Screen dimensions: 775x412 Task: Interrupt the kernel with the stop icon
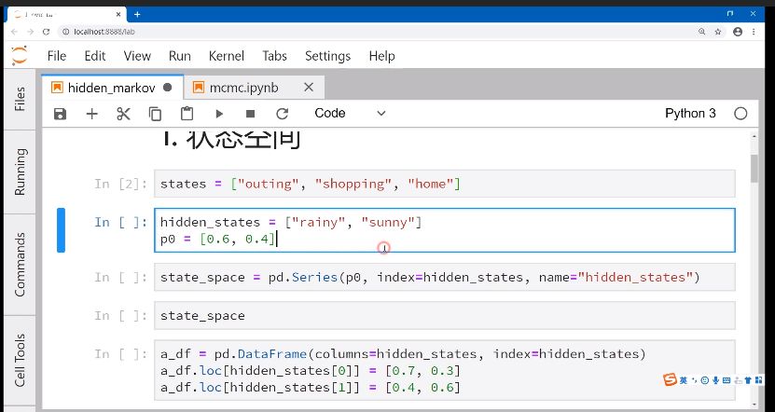click(251, 114)
